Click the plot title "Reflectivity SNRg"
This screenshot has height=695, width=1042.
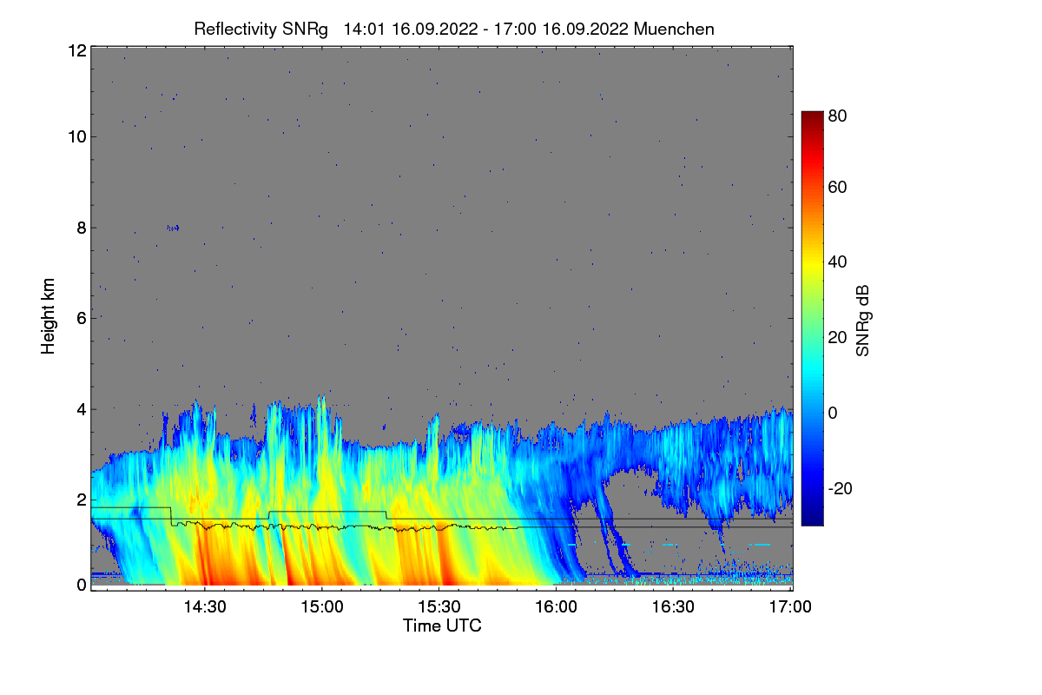click(x=261, y=29)
